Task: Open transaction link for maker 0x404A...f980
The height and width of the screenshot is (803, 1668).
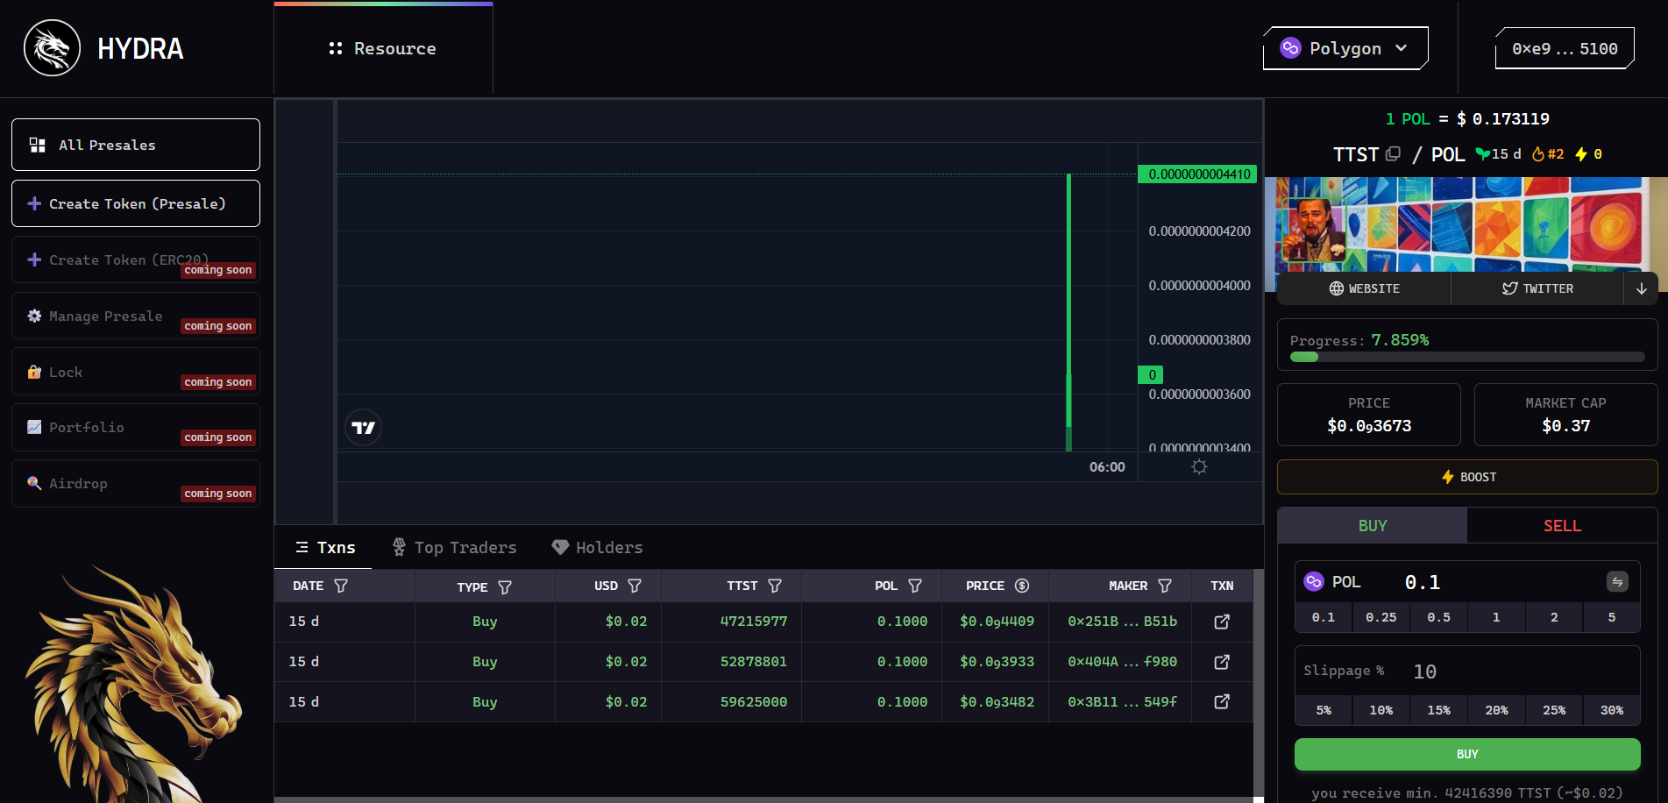Action: click(x=1222, y=662)
